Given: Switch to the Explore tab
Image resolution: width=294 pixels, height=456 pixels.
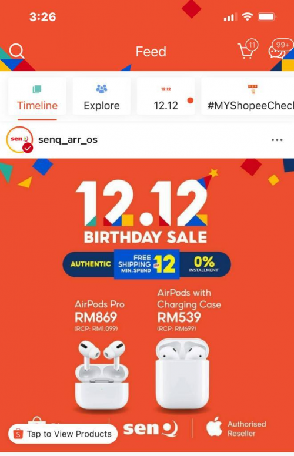Looking at the screenshot, I should click(102, 96).
